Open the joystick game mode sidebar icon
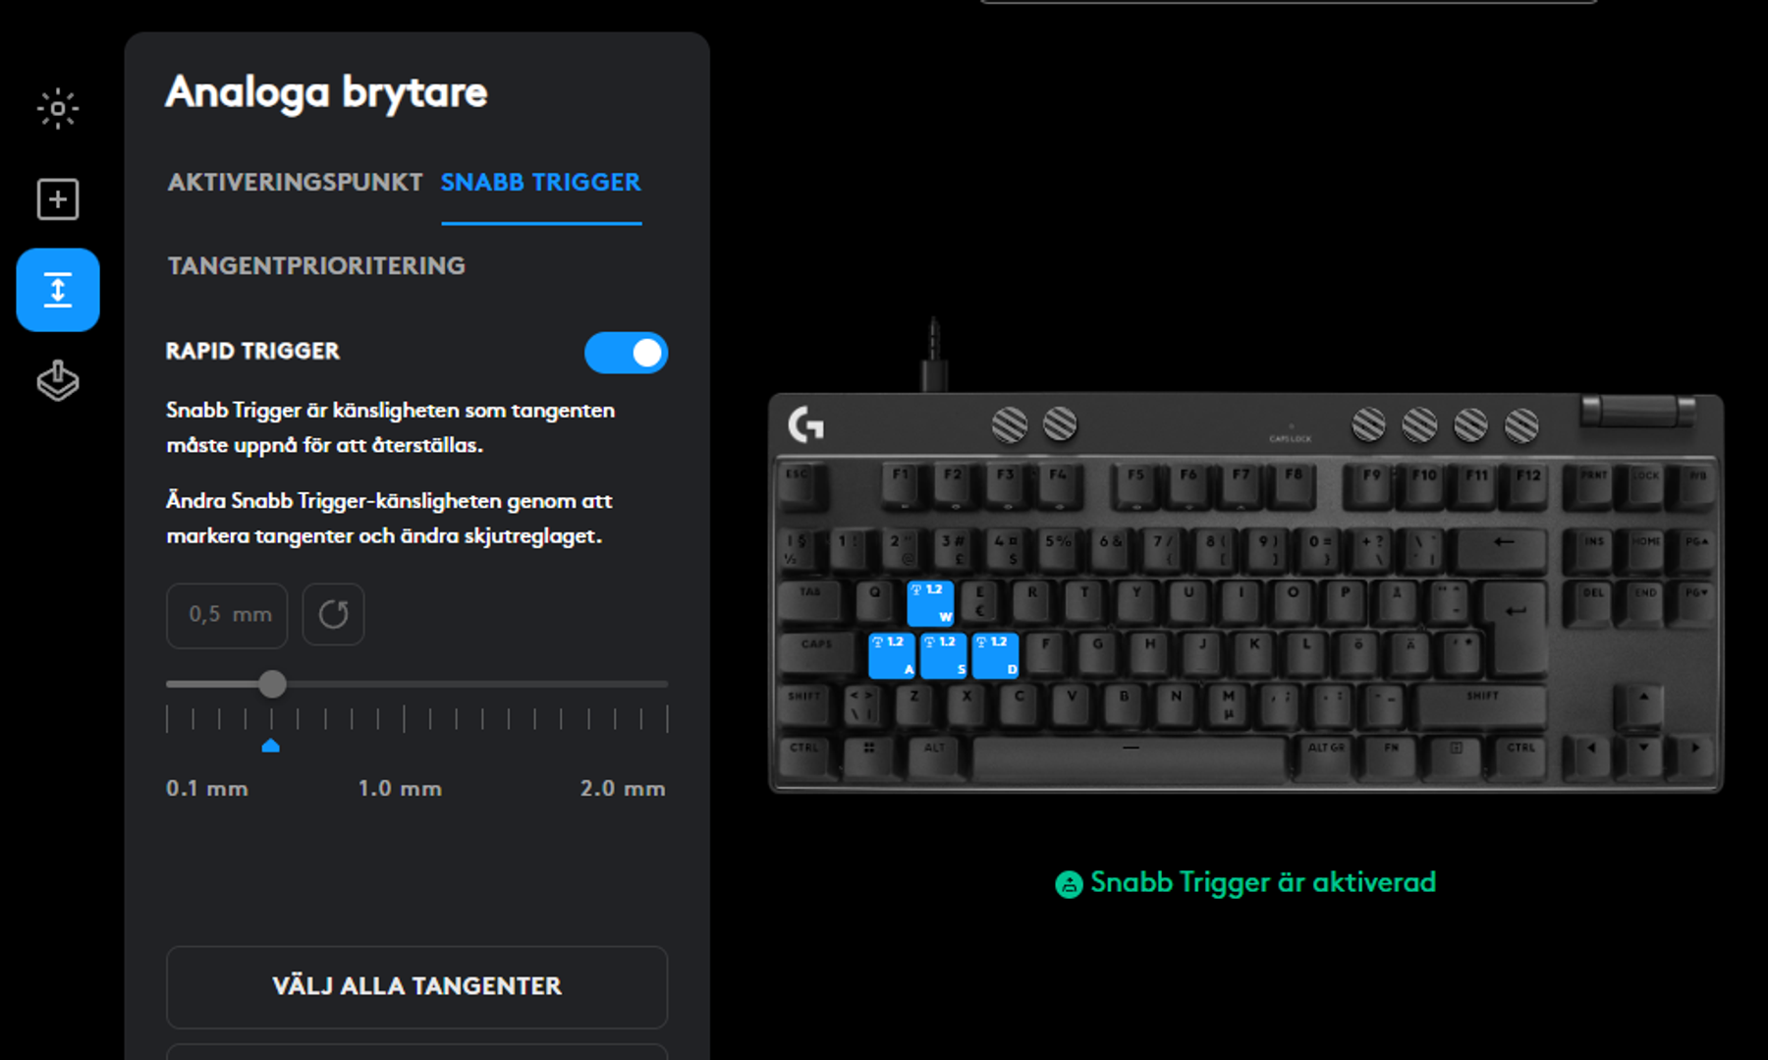The height and width of the screenshot is (1060, 1768). click(x=58, y=381)
